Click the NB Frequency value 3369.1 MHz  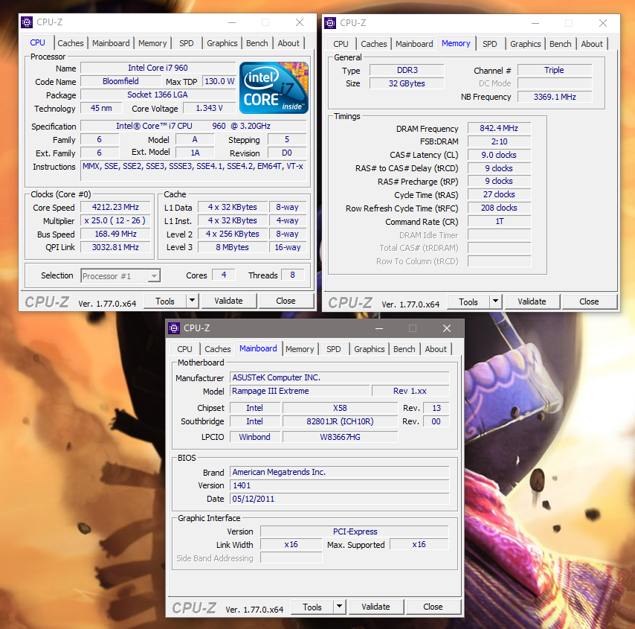click(555, 97)
